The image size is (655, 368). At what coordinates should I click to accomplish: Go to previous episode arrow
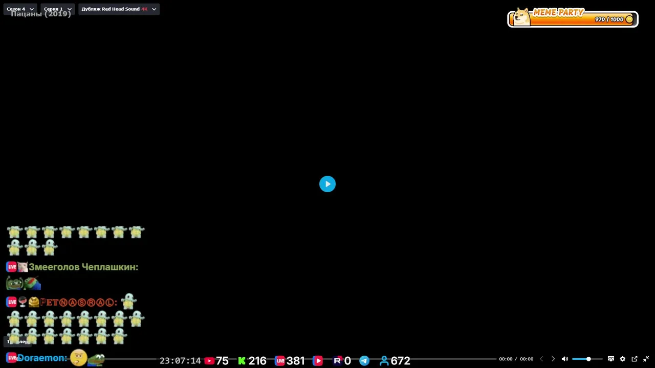pos(541,359)
